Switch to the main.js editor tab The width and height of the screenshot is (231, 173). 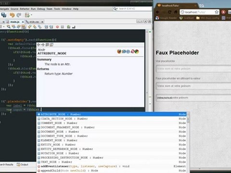pyautogui.click(x=15, y=22)
